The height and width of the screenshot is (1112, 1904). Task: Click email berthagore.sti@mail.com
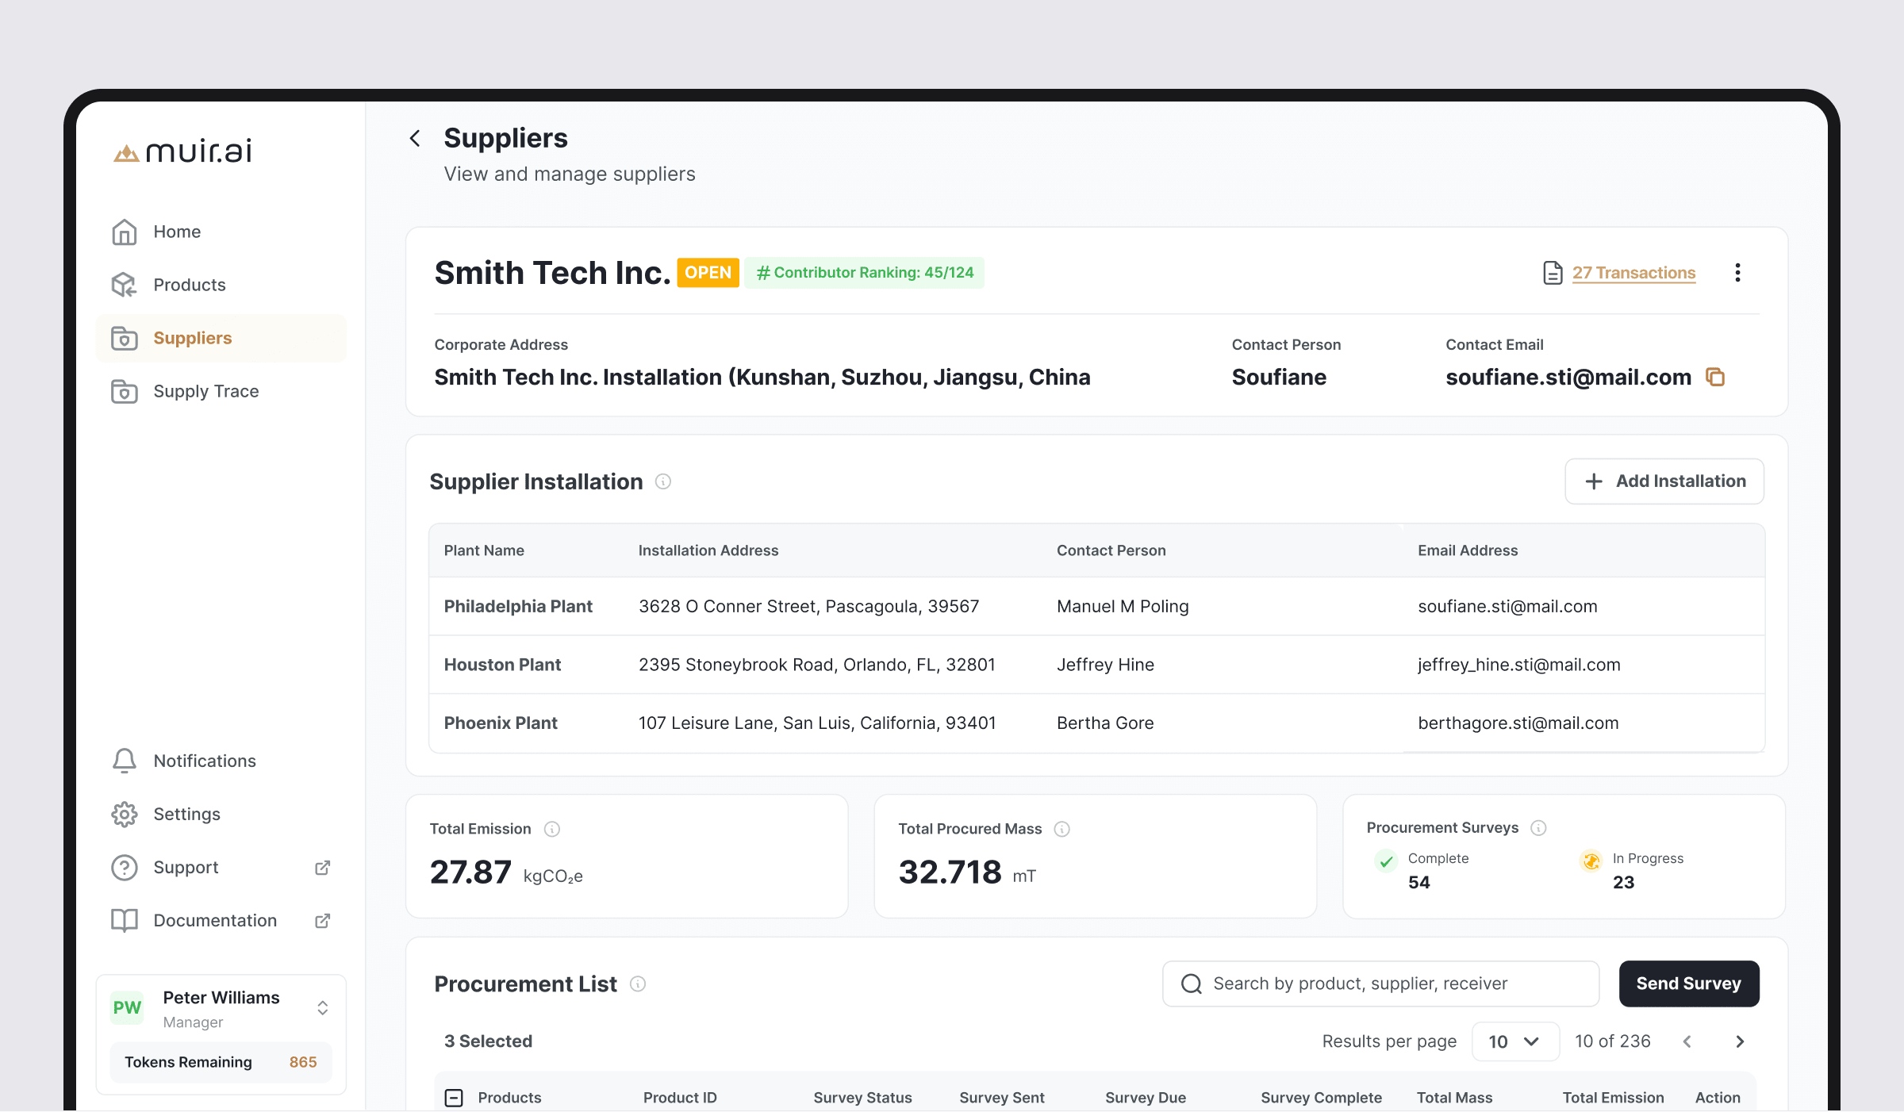tap(1518, 723)
